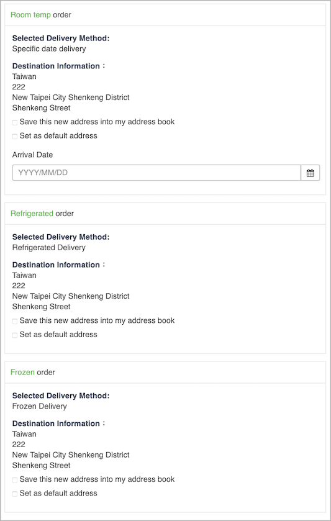Tick Save this new address in Frozen order
The width and height of the screenshot is (331, 521).
(x=15, y=480)
